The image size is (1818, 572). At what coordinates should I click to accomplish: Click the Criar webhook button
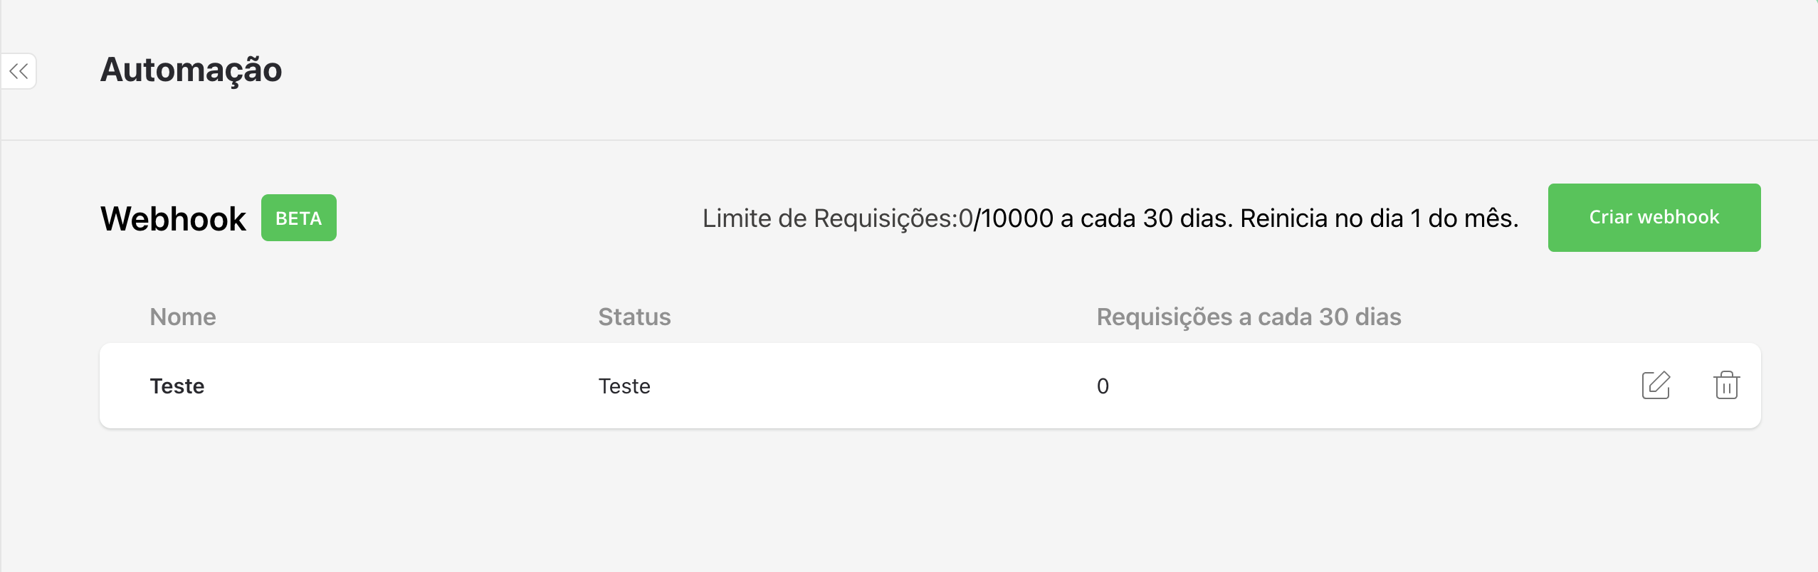1654,217
